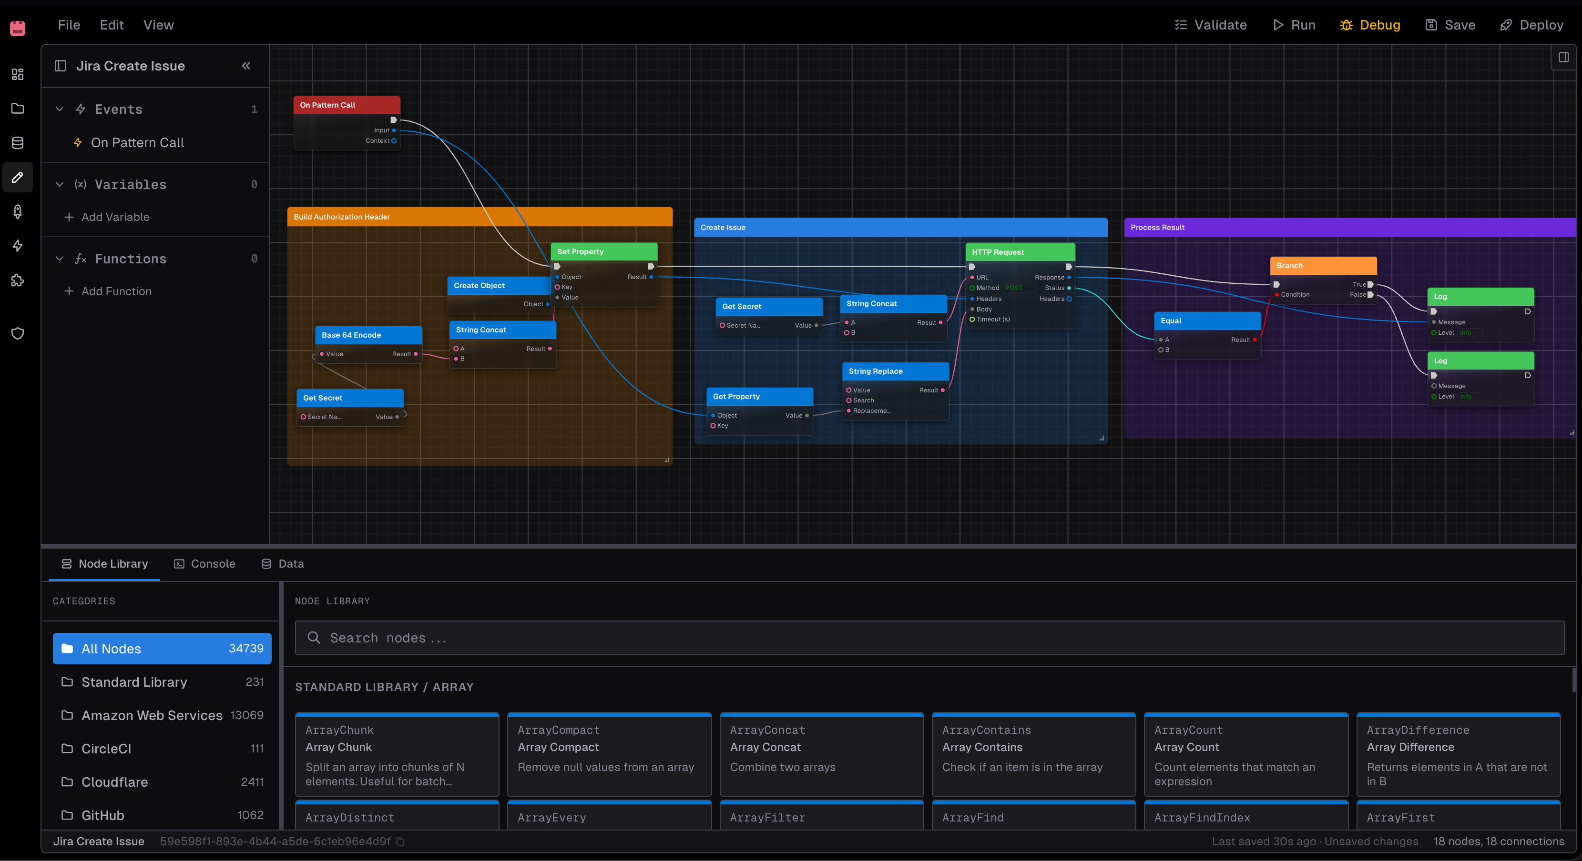Viewport: 1582px width, 861px height.
Task: Toggle the right side panel icon
Action: 1563,57
